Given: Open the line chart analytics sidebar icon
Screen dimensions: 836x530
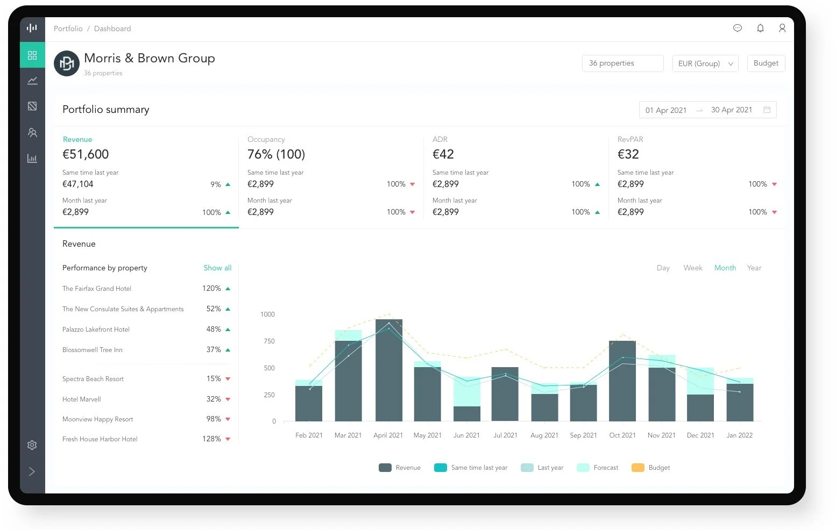Looking at the screenshot, I should coord(32,81).
